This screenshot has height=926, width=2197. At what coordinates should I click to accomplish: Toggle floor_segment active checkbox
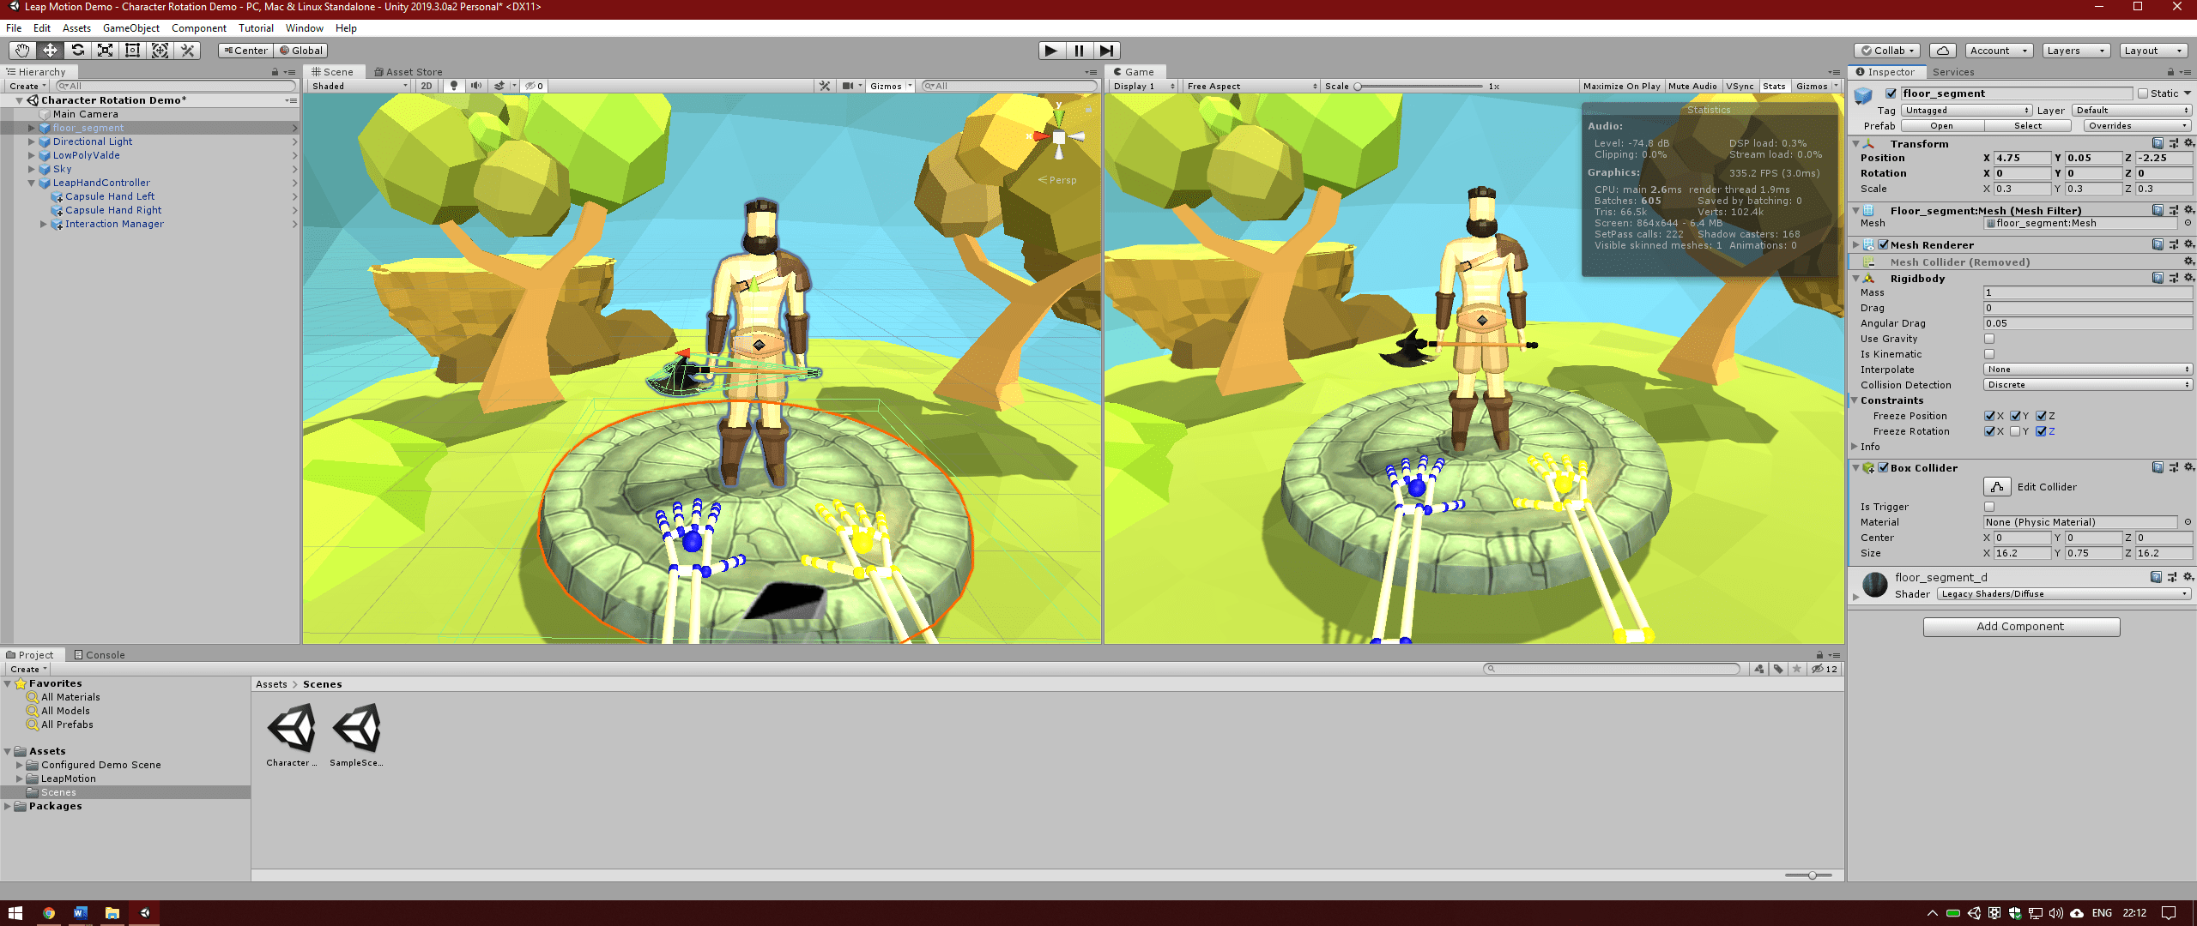pos(1890,93)
